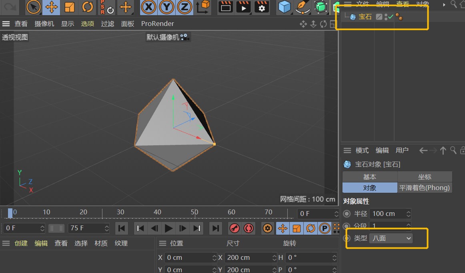Screen dimensions: 465x273
Task: Open keyframe selection settings gear
Action: pyautogui.click(x=267, y=228)
